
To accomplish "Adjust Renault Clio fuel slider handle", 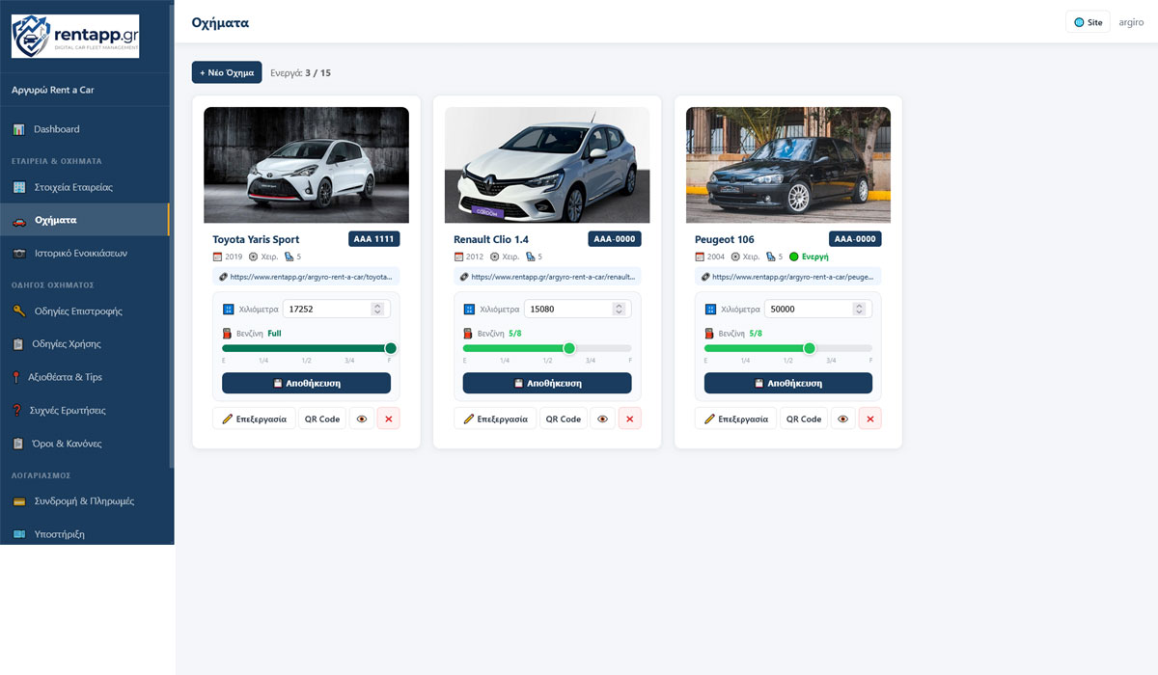I will [x=569, y=348].
